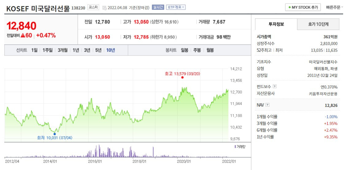Select the 10년 line chart period

tap(110, 50)
